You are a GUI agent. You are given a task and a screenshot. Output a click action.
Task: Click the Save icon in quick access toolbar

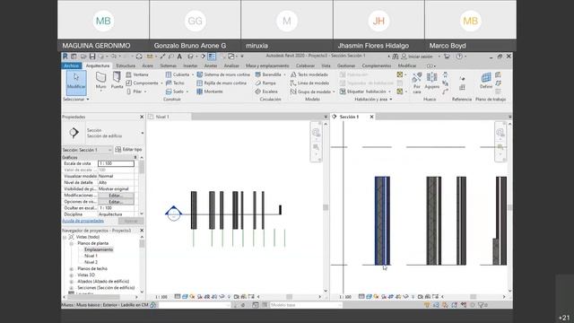tap(92, 57)
